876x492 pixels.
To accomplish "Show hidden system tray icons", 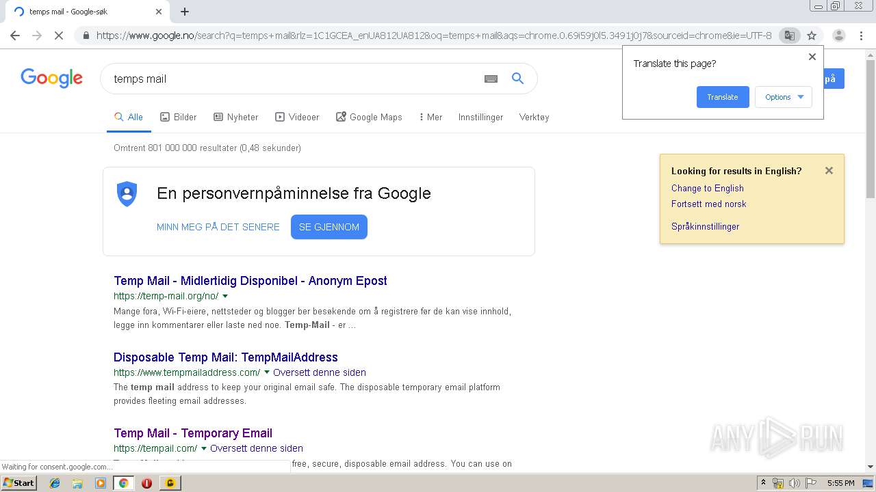I will [764, 483].
